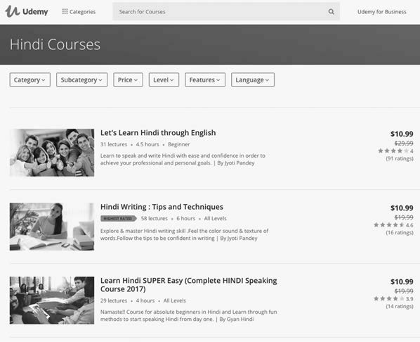Click the search magnifier icon
The width and height of the screenshot is (420, 342).
click(332, 11)
